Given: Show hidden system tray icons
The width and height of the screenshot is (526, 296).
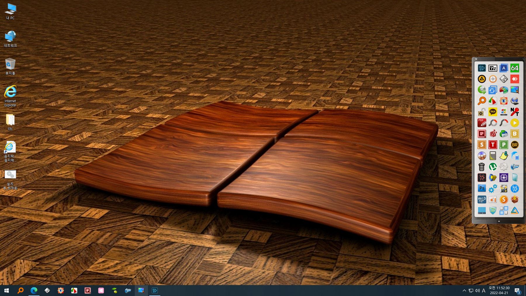Looking at the screenshot, I should [x=464, y=290].
